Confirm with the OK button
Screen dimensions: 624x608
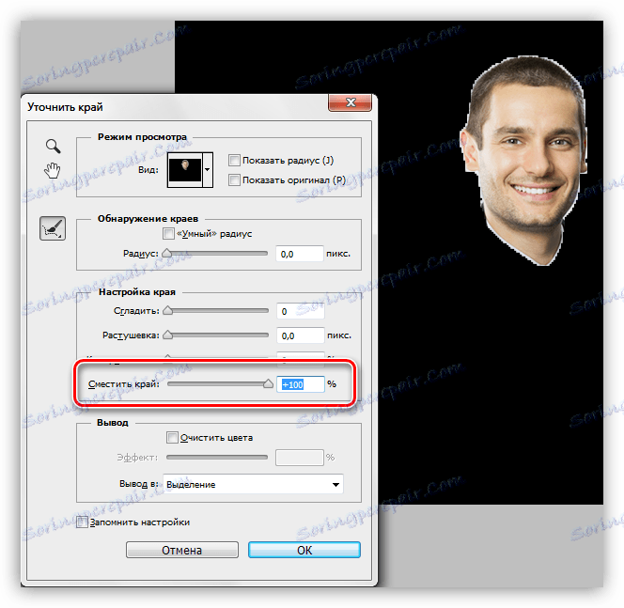[x=304, y=550]
